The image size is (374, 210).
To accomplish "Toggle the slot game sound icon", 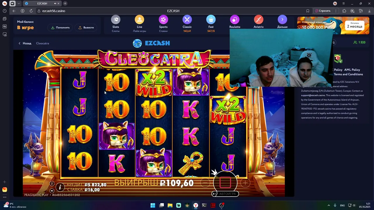I will point(52,191).
